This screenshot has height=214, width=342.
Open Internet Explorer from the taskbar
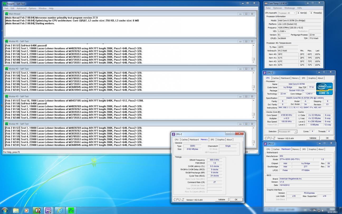click(60, 210)
